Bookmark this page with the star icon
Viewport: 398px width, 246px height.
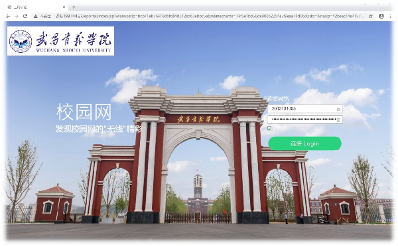pos(371,16)
